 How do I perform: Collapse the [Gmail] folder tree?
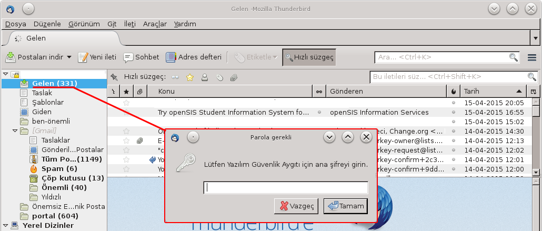tap(14, 130)
